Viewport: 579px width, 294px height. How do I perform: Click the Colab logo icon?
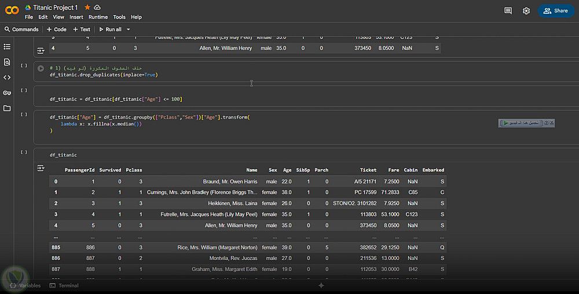tap(12, 10)
